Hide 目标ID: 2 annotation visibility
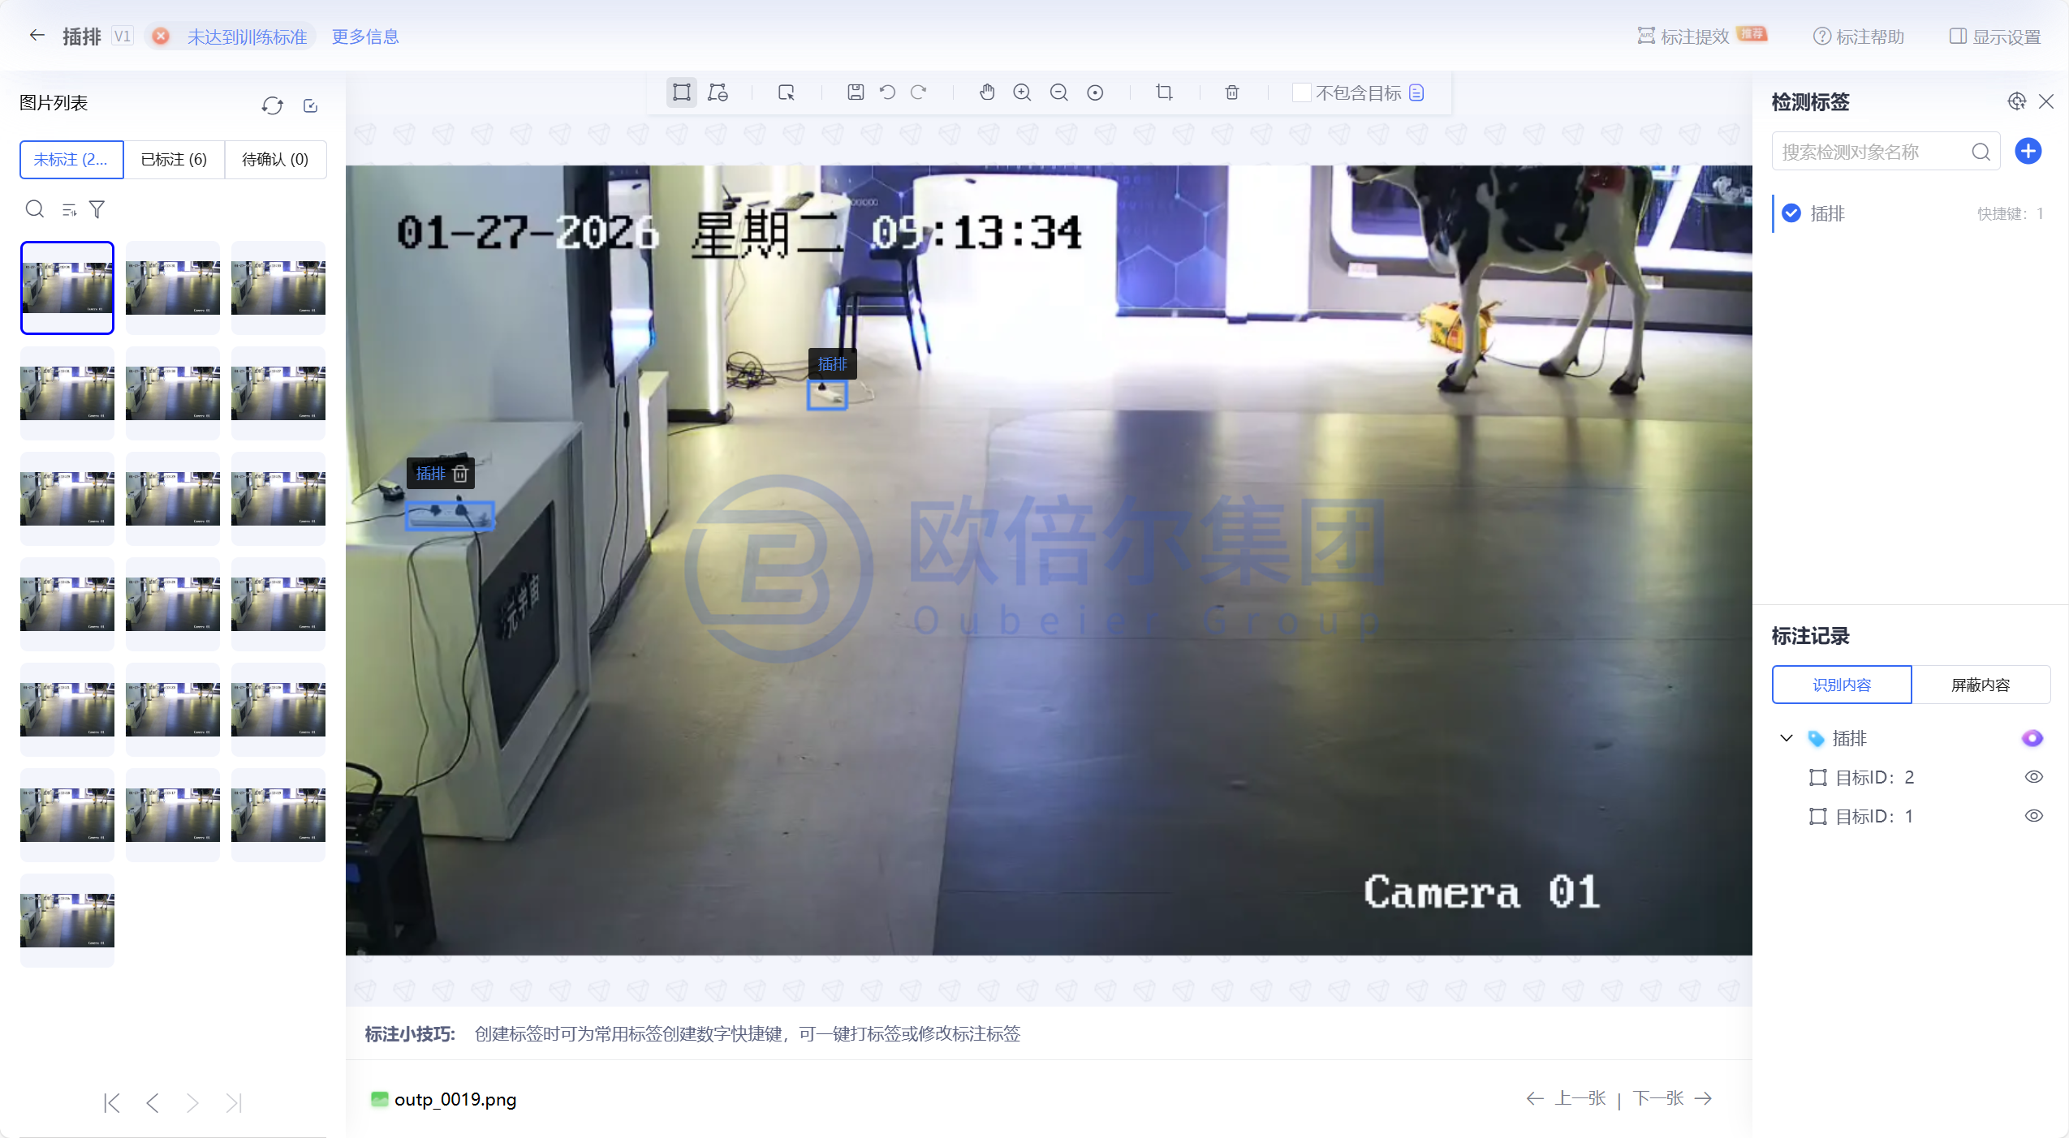Viewport: 2069px width, 1138px height. pos(2033,777)
